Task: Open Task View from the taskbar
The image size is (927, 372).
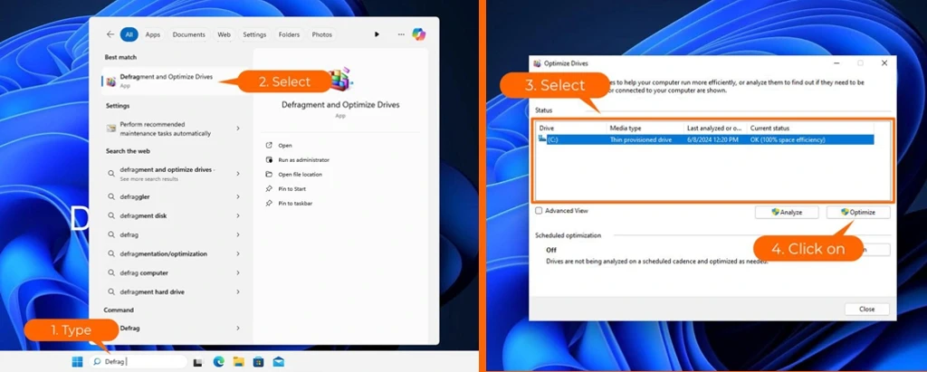Action: (199, 361)
